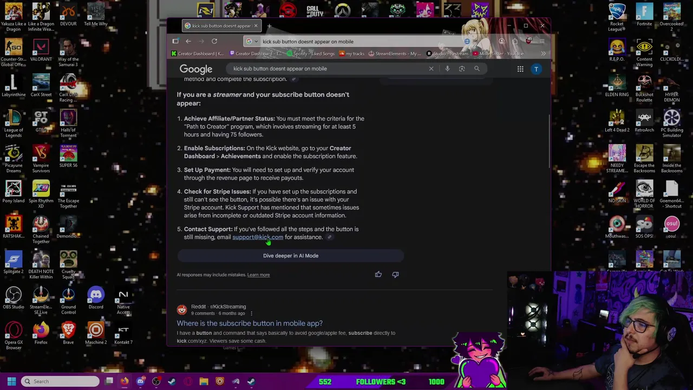Open Google Lens image search
The image size is (693, 390).
click(x=462, y=69)
